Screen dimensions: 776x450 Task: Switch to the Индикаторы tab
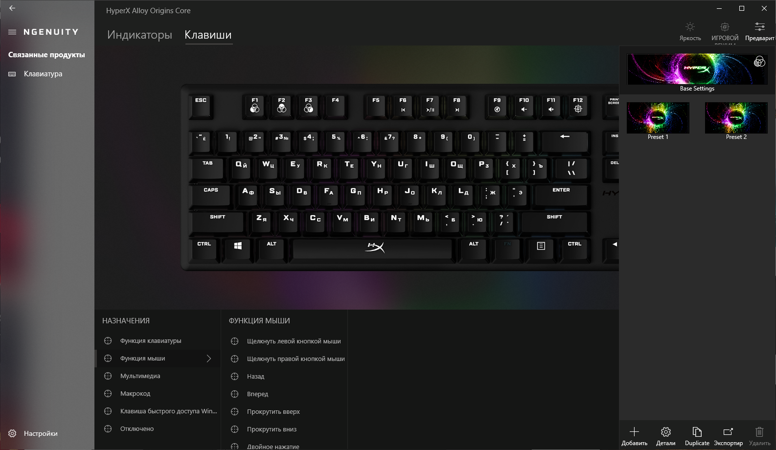139,35
